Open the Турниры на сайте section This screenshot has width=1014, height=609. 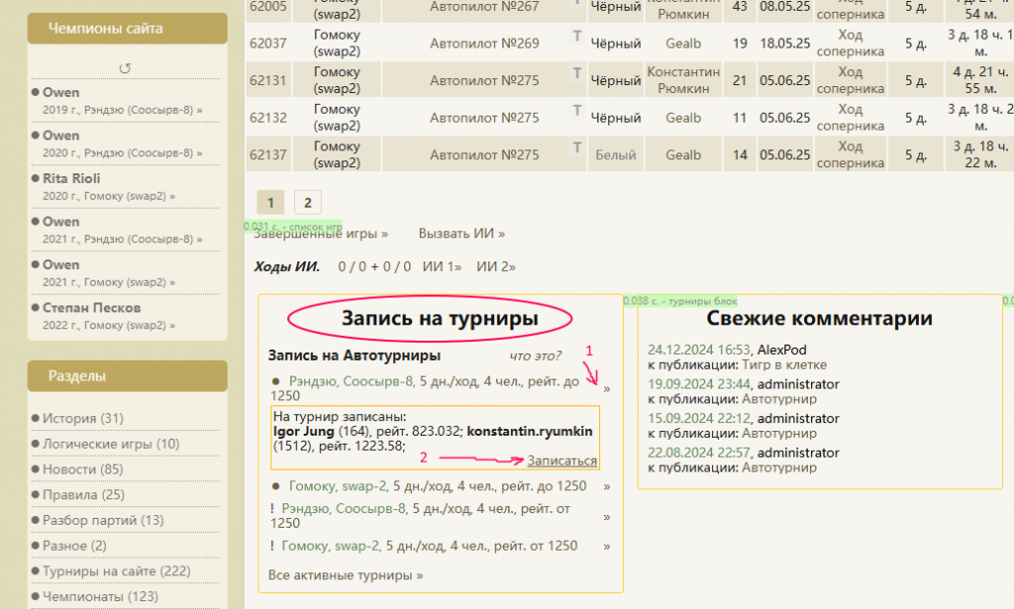(x=116, y=571)
